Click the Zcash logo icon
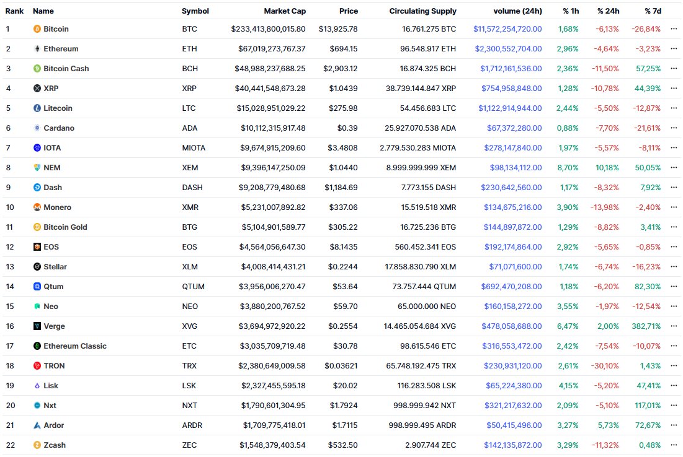This screenshot has height=457, width=683. point(37,445)
